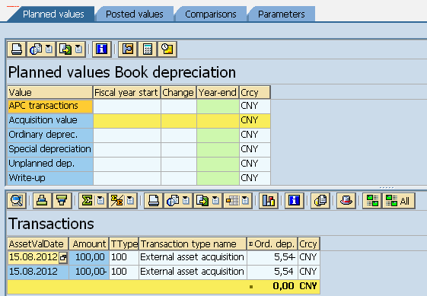Click the Value column header
The image size is (427, 296).
49,92
